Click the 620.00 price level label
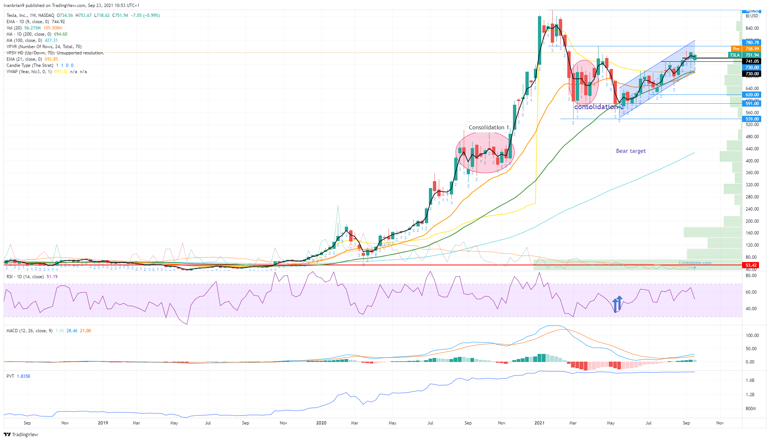770x441 pixels. (x=752, y=95)
